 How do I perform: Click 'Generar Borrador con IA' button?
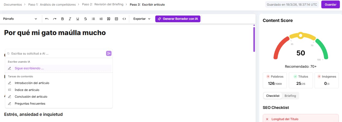pos(178,19)
